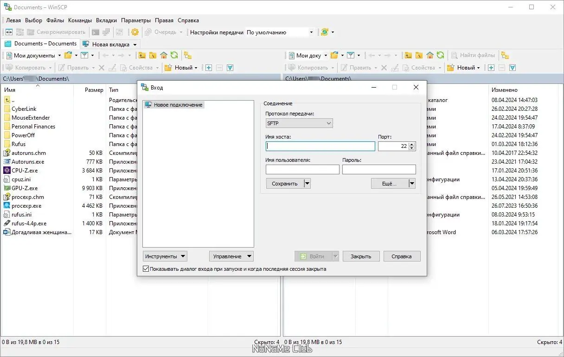
Task: Open the Инструменты dropdown in login dialog
Action: [x=165, y=256]
